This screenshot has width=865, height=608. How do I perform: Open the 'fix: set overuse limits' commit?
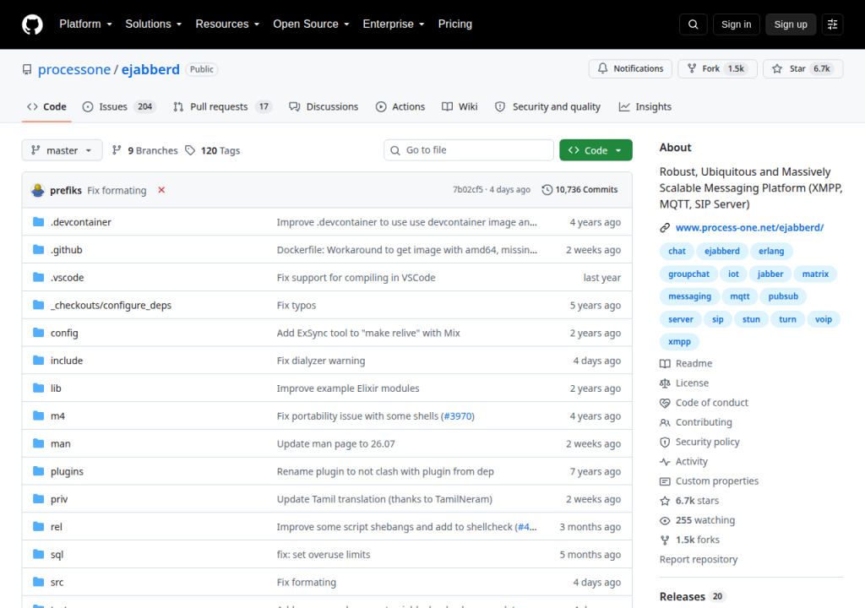point(324,555)
